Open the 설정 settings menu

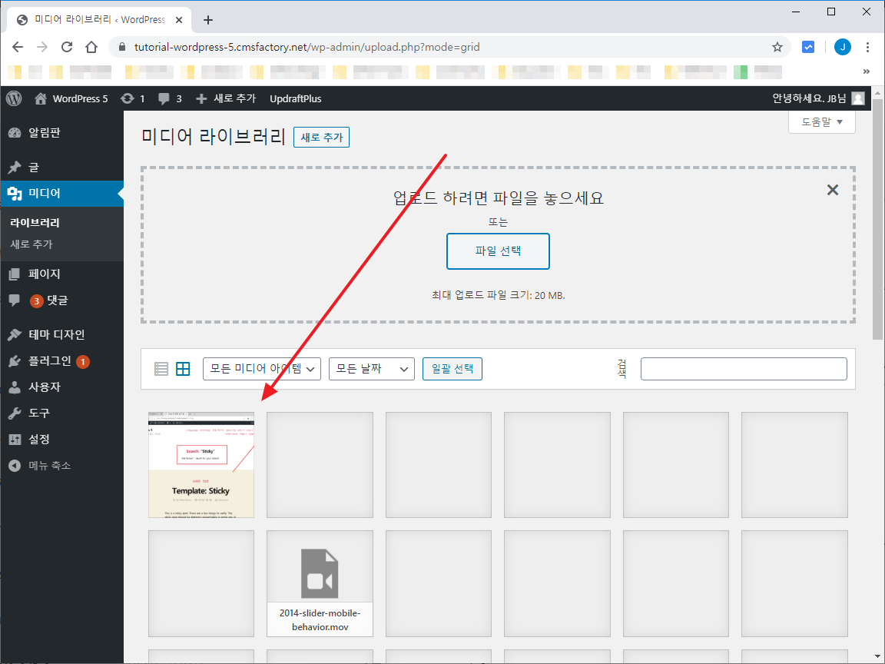click(61, 440)
